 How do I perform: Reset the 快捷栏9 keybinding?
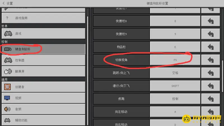coord(211,34)
